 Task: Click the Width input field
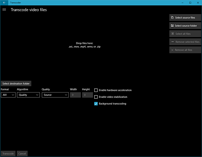pos(75,95)
